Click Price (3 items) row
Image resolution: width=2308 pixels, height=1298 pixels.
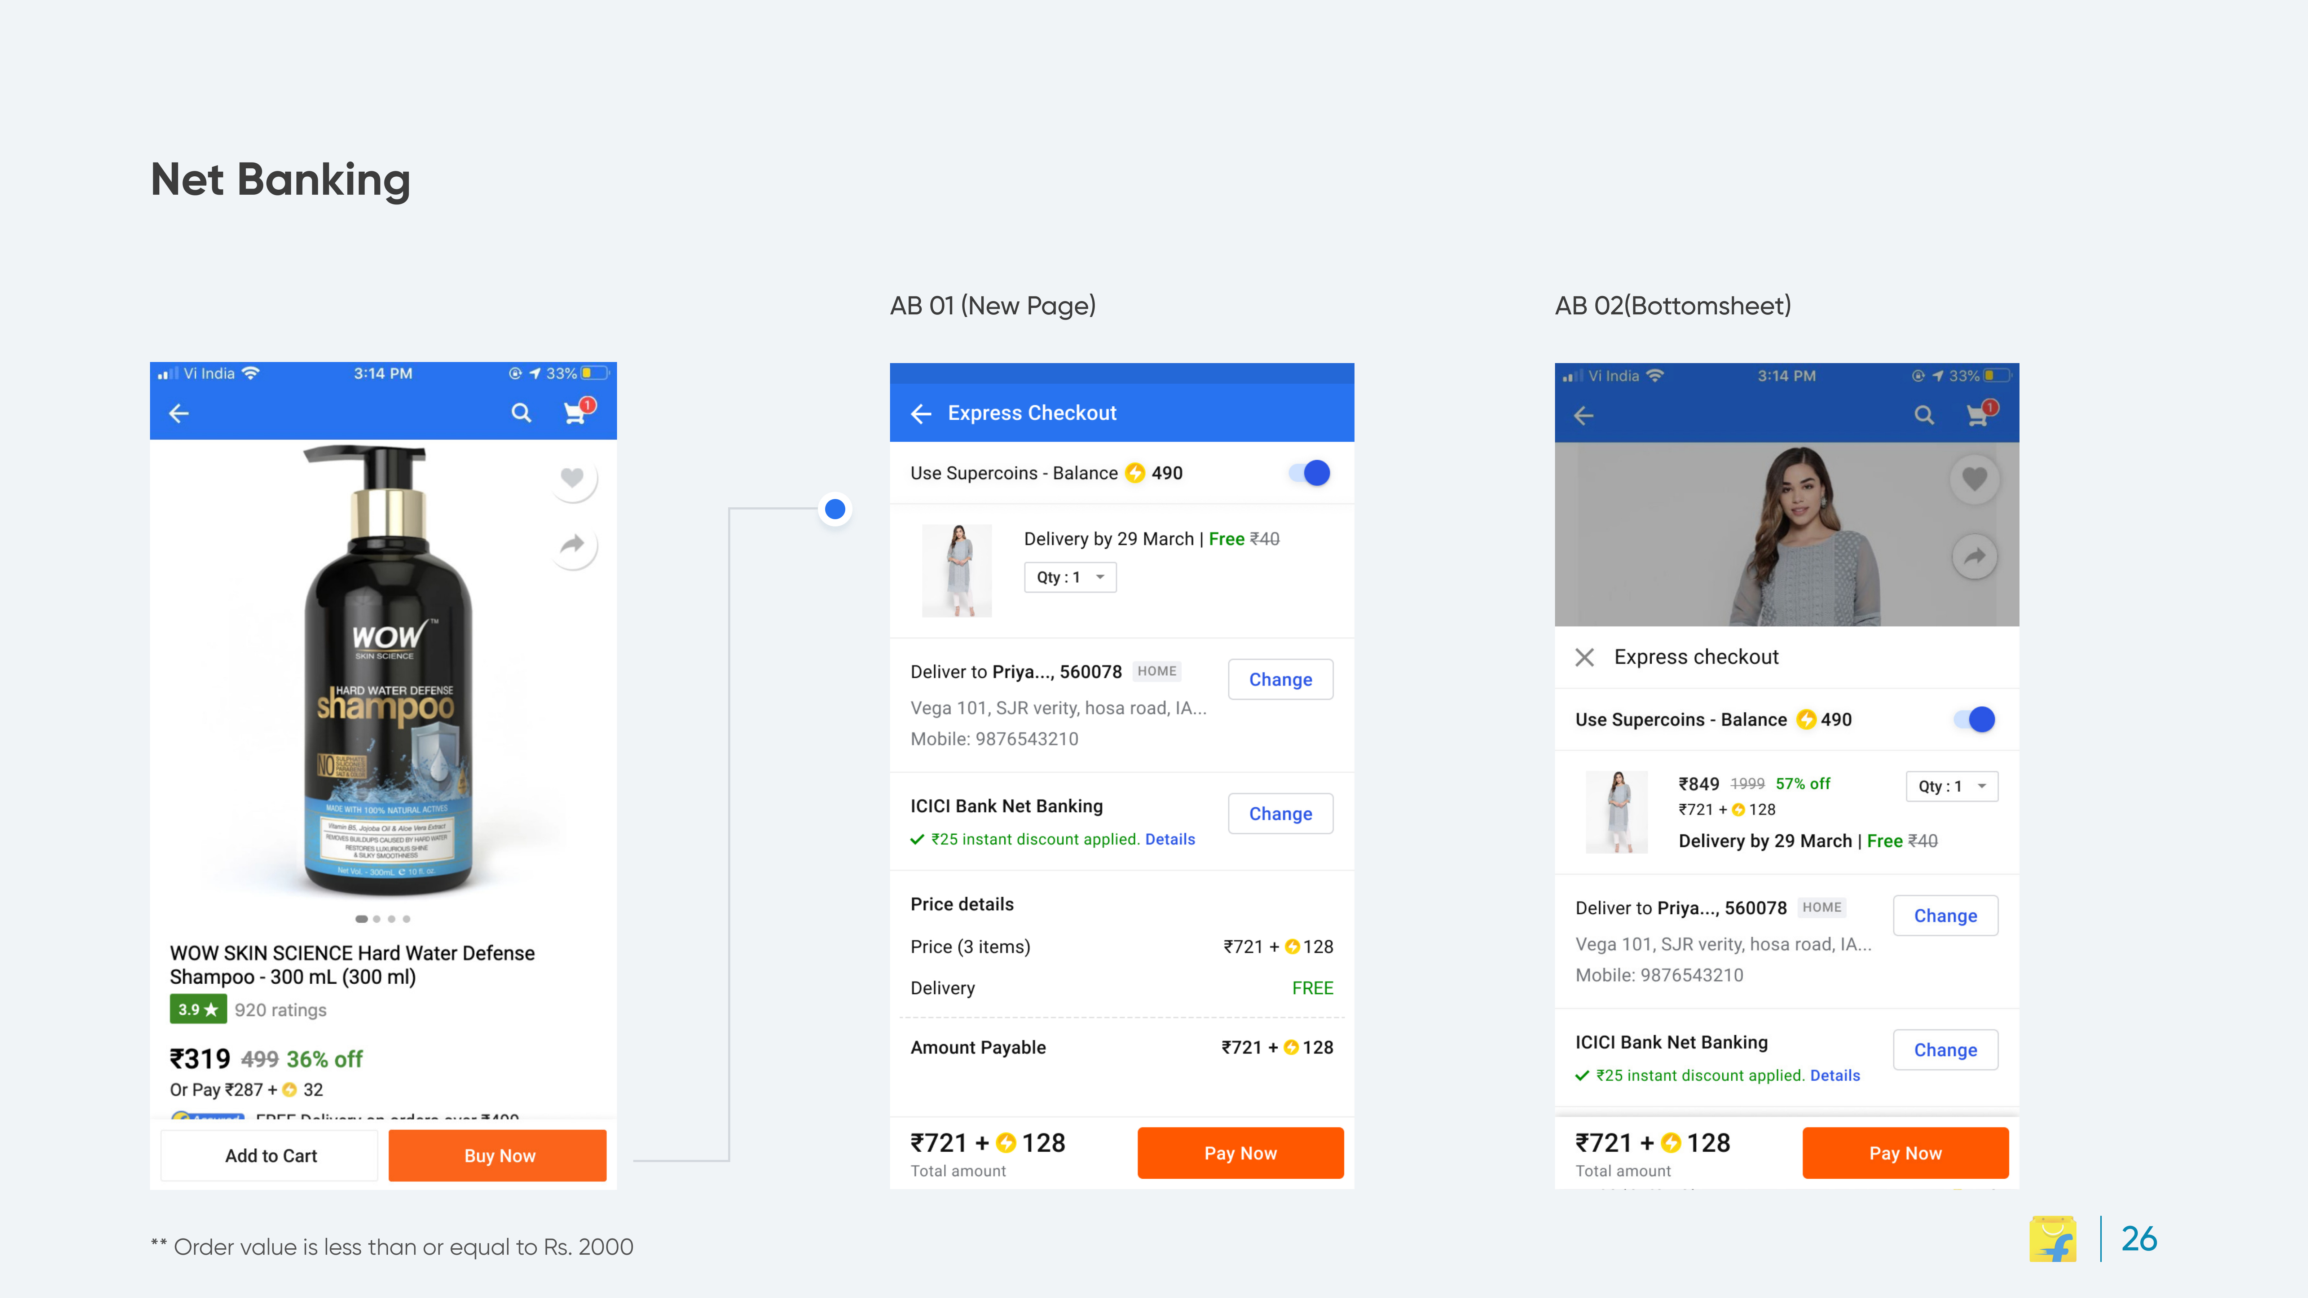[x=1122, y=947]
